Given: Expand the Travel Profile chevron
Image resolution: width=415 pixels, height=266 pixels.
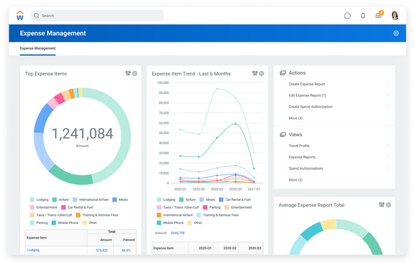Looking at the screenshot, I should pos(388,145).
